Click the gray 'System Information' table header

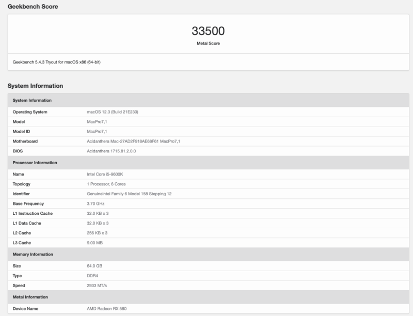pos(209,100)
